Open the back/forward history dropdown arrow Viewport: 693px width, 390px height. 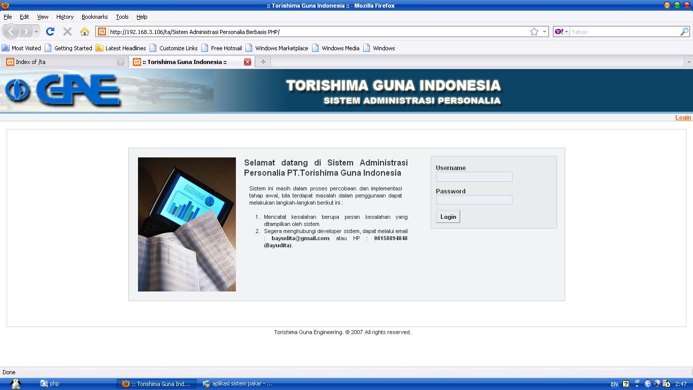(36, 31)
